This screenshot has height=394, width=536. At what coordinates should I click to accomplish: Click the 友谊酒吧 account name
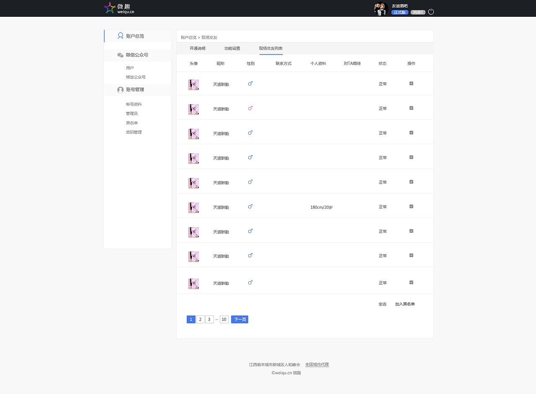pos(399,6)
